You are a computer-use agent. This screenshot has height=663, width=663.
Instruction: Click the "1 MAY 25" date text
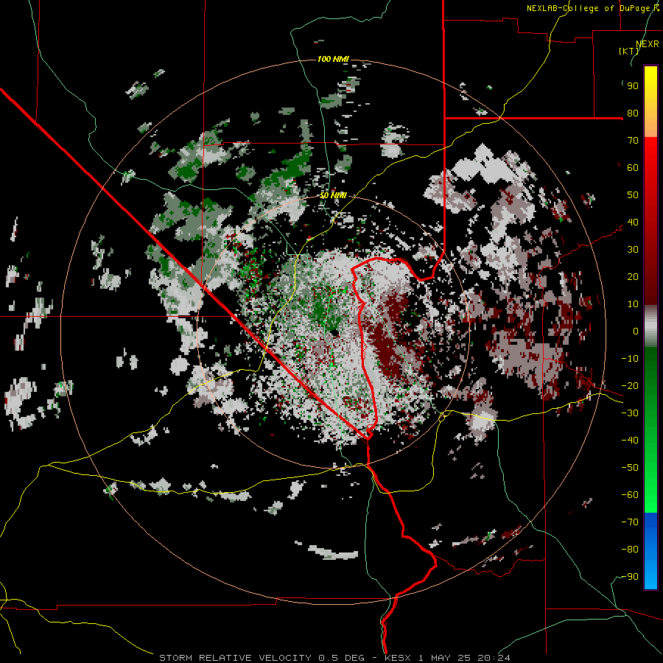coord(444,658)
